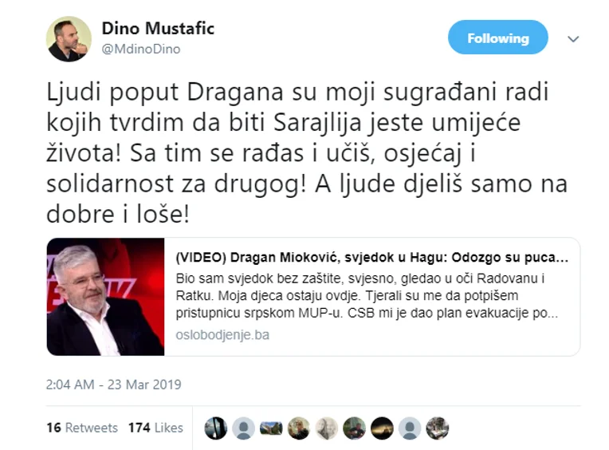
Task: Open the seventh liker's black sunset avatar
Action: (x=382, y=428)
